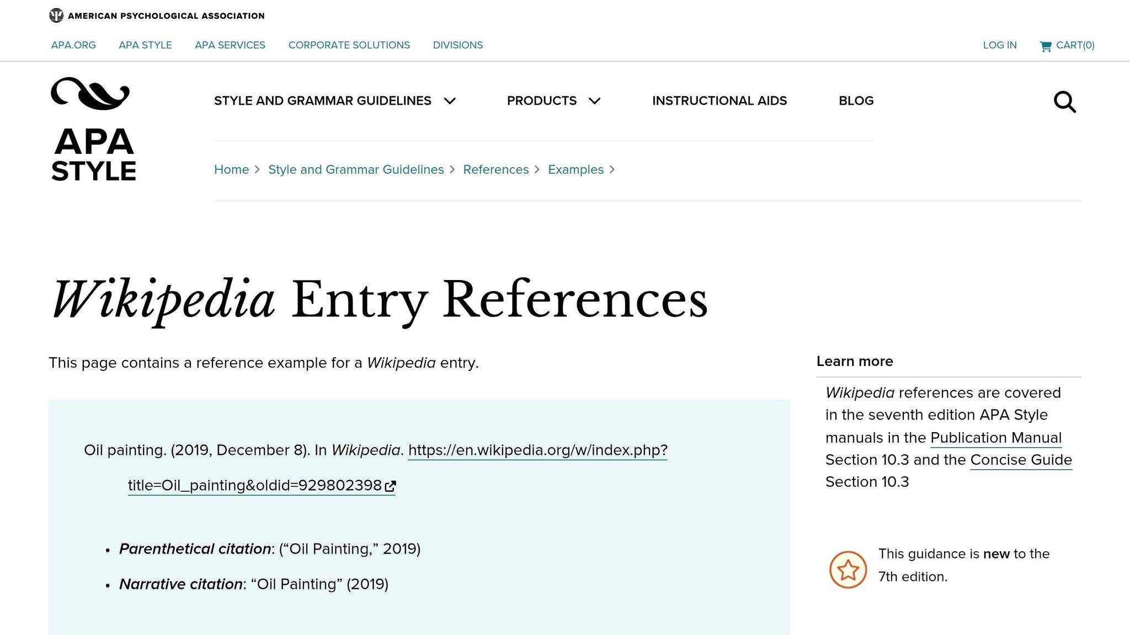Image resolution: width=1130 pixels, height=635 pixels.
Task: Open the Blog menu item
Action: (x=856, y=101)
